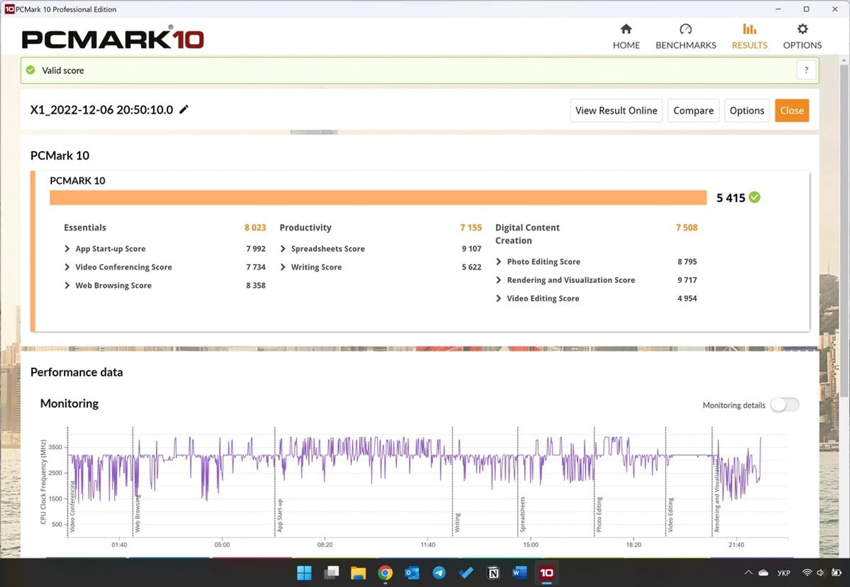Open Task View on the taskbar
Image resolution: width=850 pixels, height=587 pixels.
(331, 573)
